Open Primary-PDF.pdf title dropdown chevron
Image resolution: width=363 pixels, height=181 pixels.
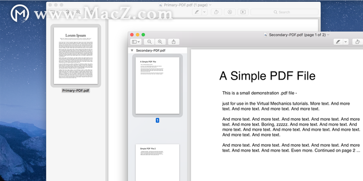click(x=210, y=5)
